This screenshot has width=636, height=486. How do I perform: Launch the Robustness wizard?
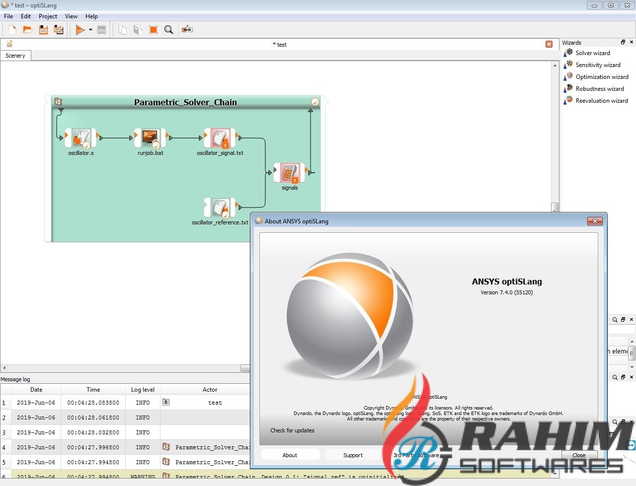click(600, 89)
